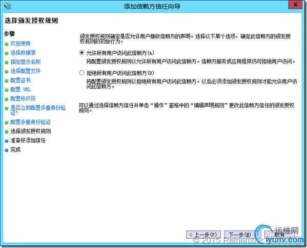Go to 是否立即配置多重身份验证 step
The height and width of the screenshot is (248, 307).
pyautogui.click(x=38, y=110)
